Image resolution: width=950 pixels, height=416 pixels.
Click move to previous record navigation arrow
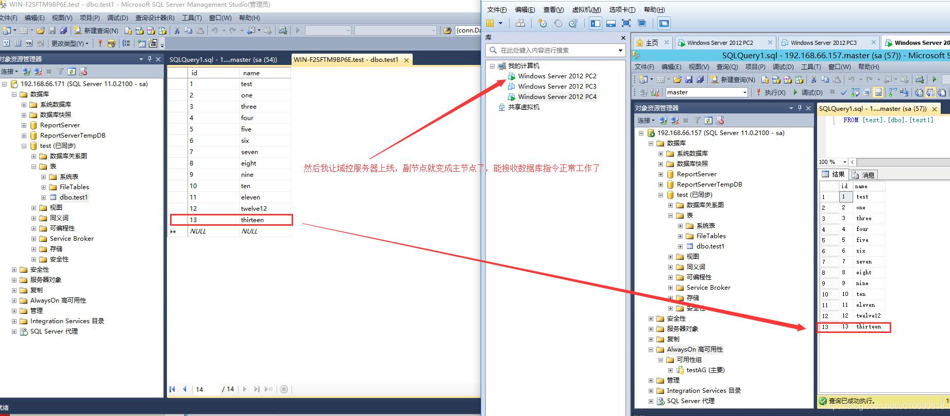184,389
